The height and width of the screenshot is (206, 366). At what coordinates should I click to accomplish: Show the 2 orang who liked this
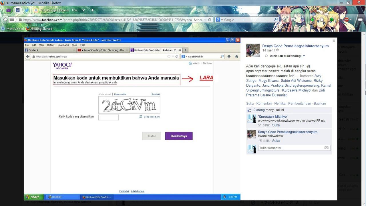(259, 110)
